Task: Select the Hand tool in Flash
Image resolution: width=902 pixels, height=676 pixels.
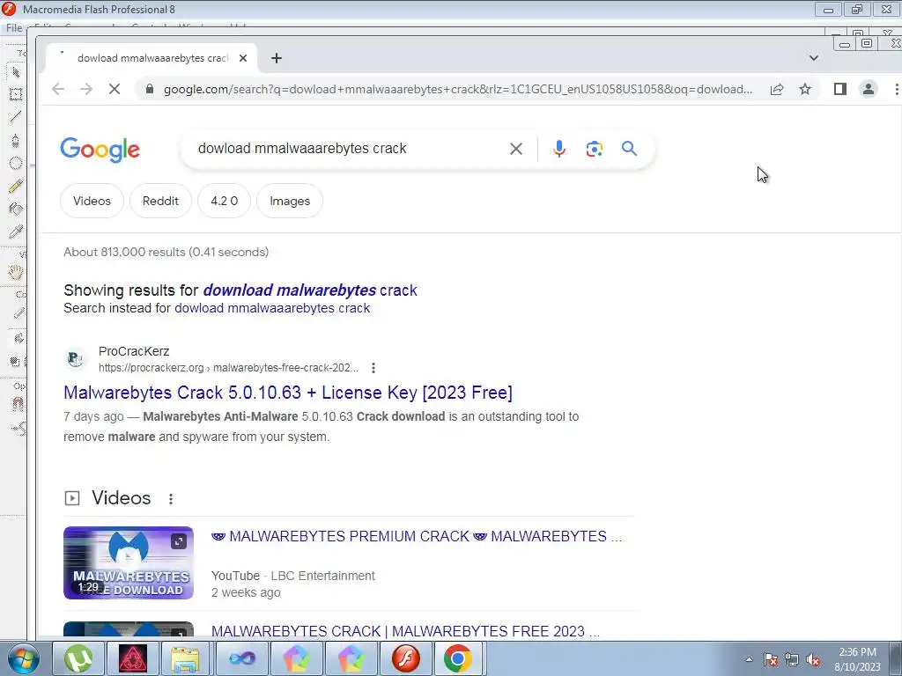Action: [x=16, y=273]
